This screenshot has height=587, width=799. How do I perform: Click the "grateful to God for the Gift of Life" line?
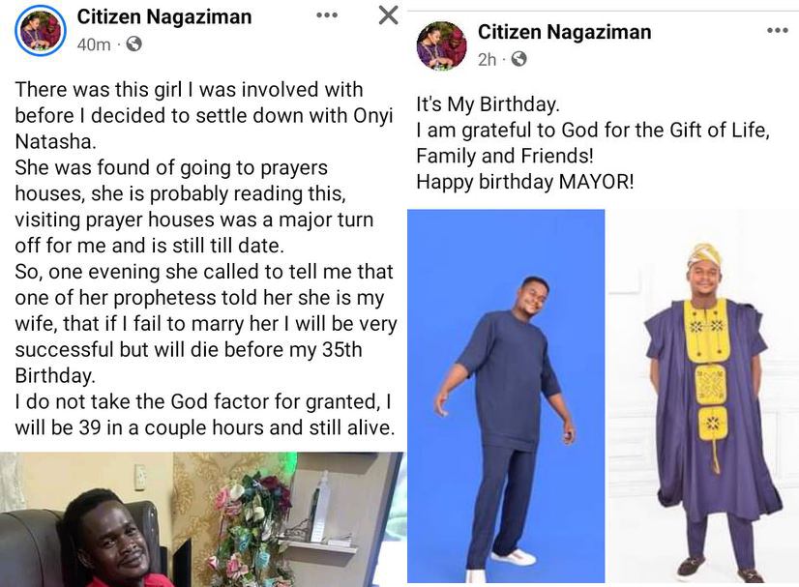point(592,130)
